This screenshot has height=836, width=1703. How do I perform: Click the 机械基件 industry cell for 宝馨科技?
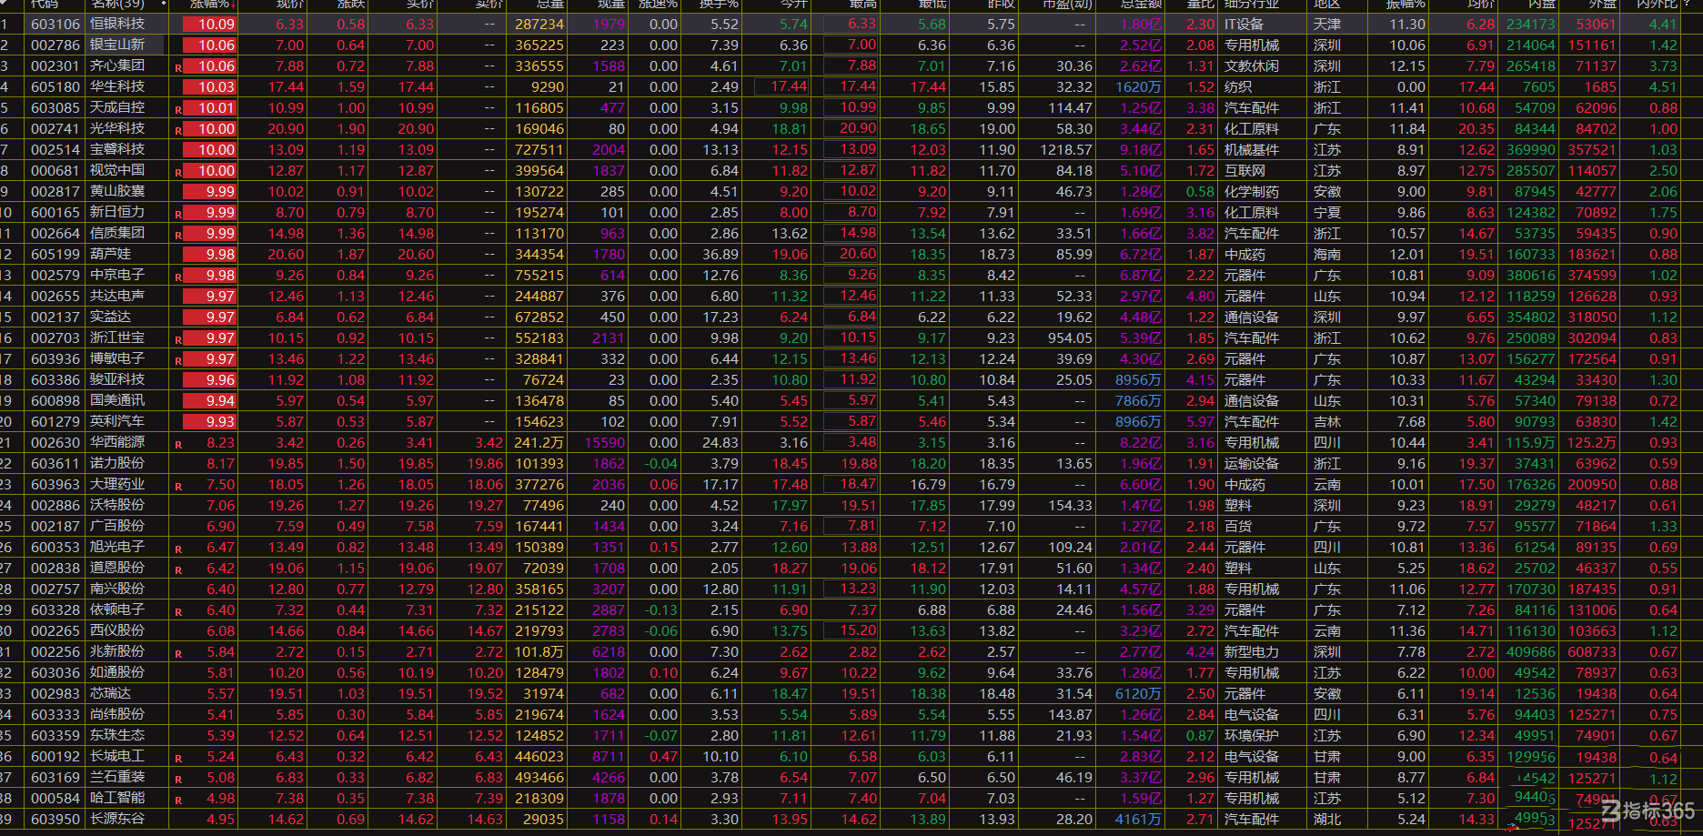(x=1252, y=149)
